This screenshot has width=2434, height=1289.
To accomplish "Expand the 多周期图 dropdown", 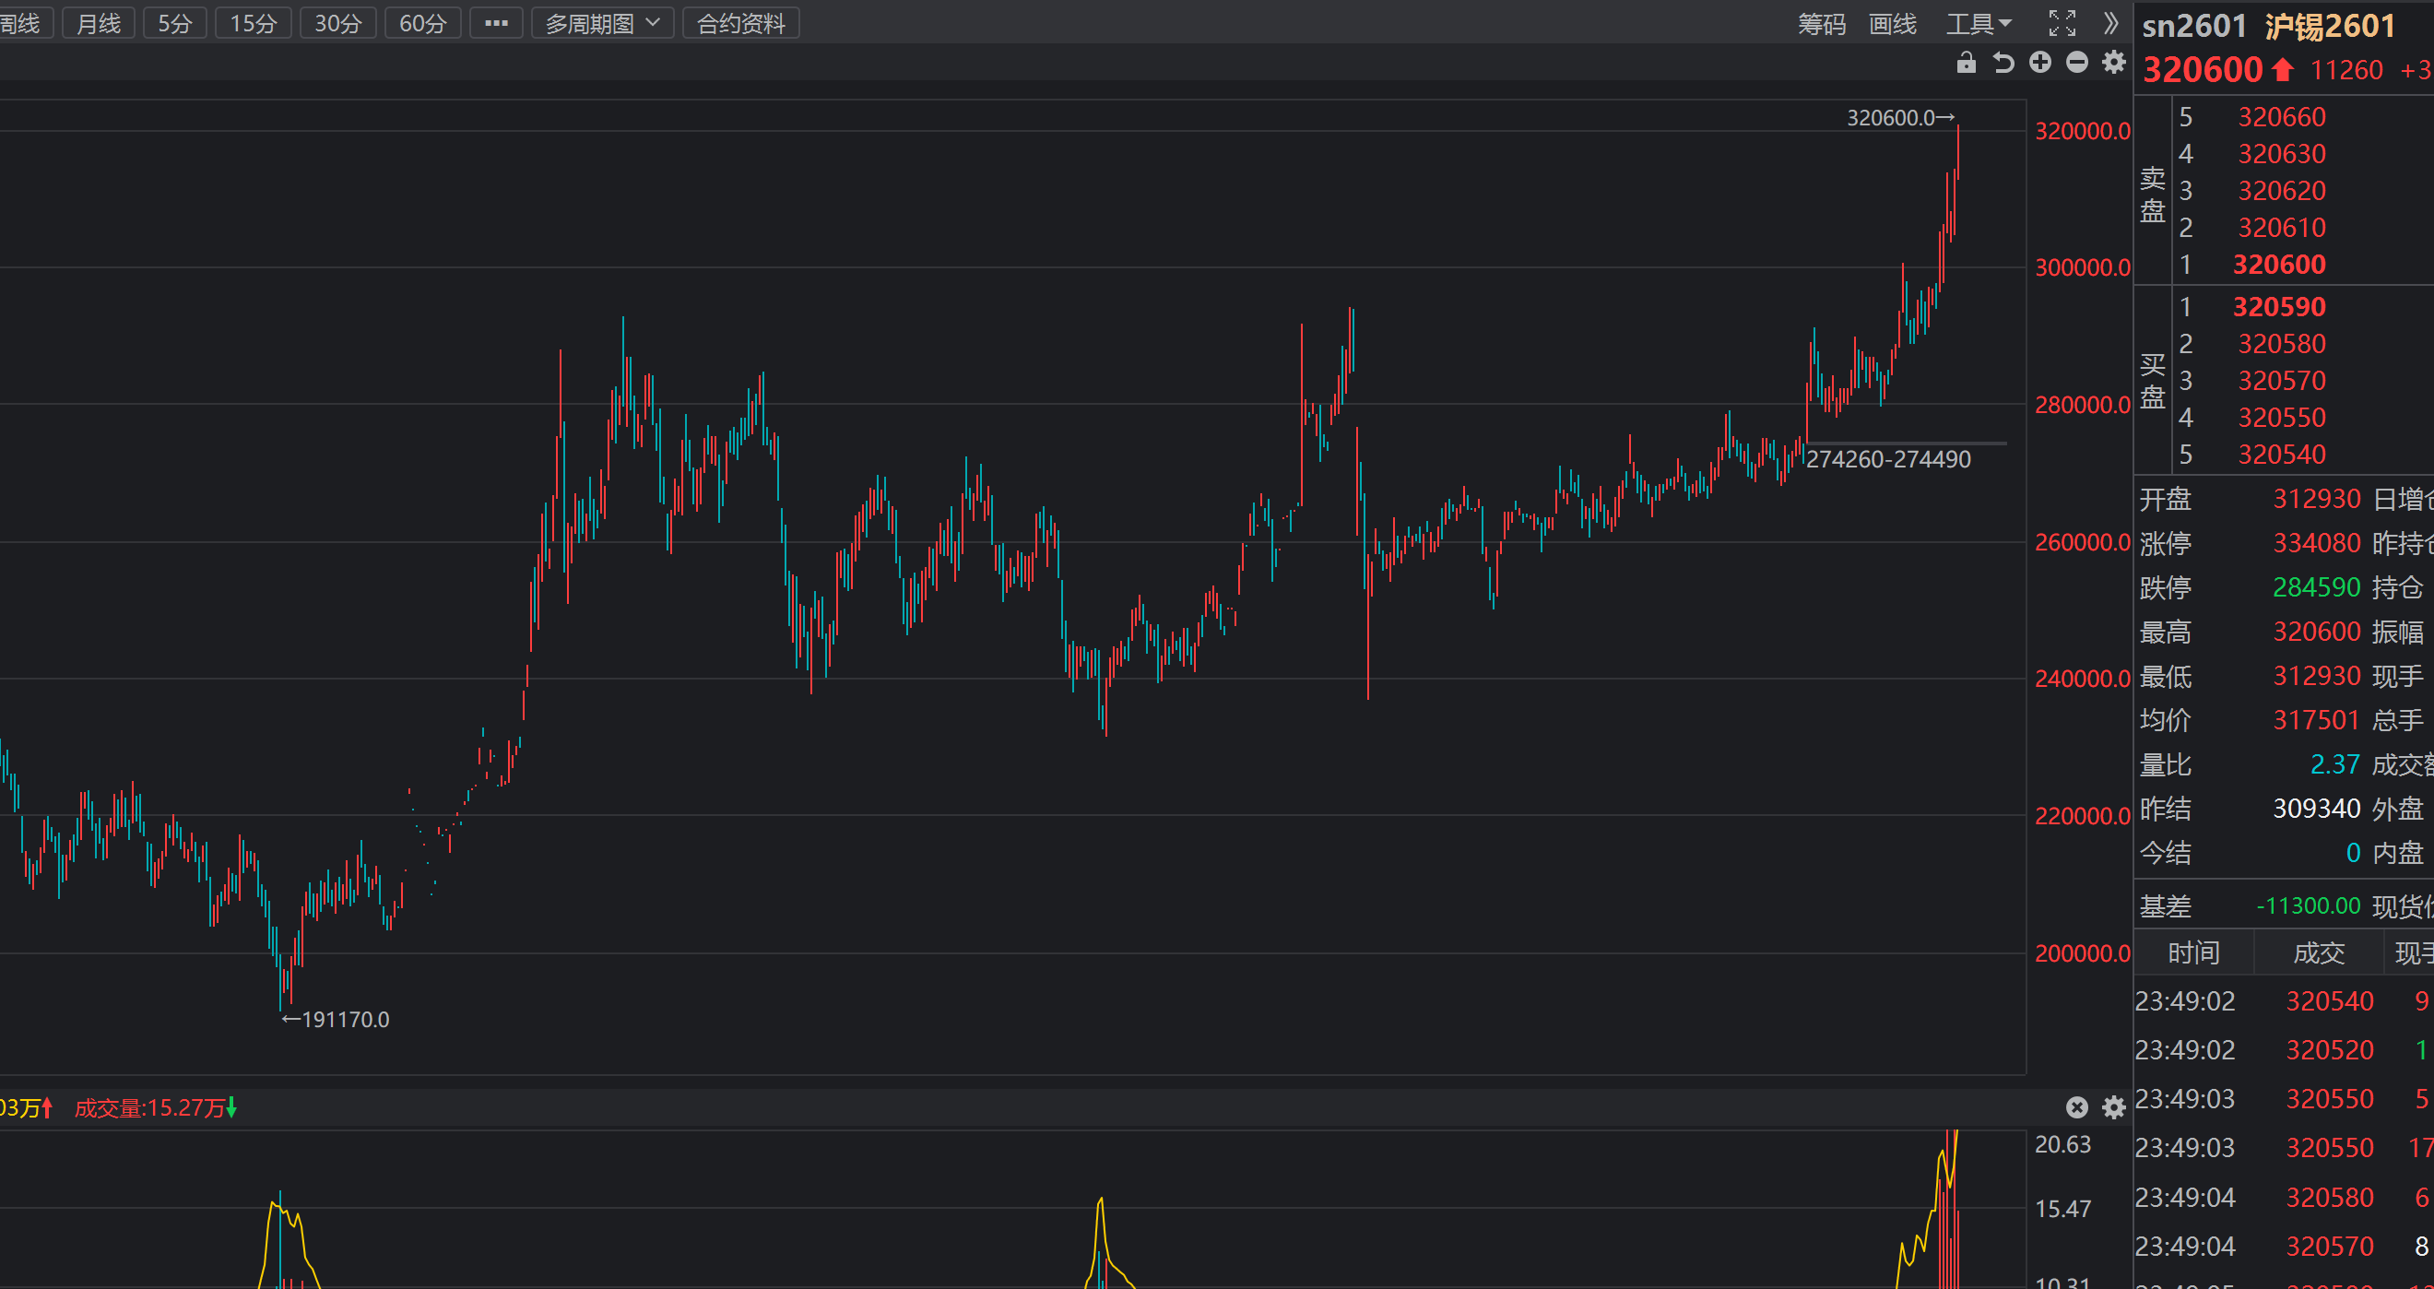I will [602, 24].
